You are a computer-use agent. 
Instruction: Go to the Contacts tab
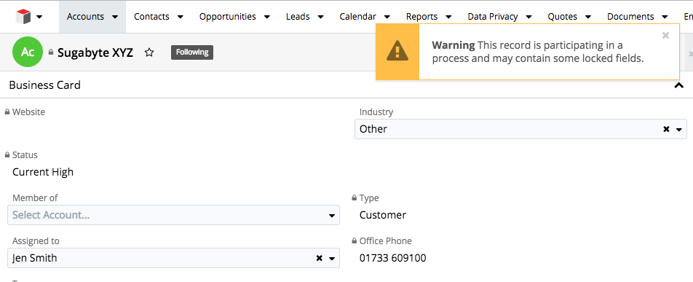point(151,17)
